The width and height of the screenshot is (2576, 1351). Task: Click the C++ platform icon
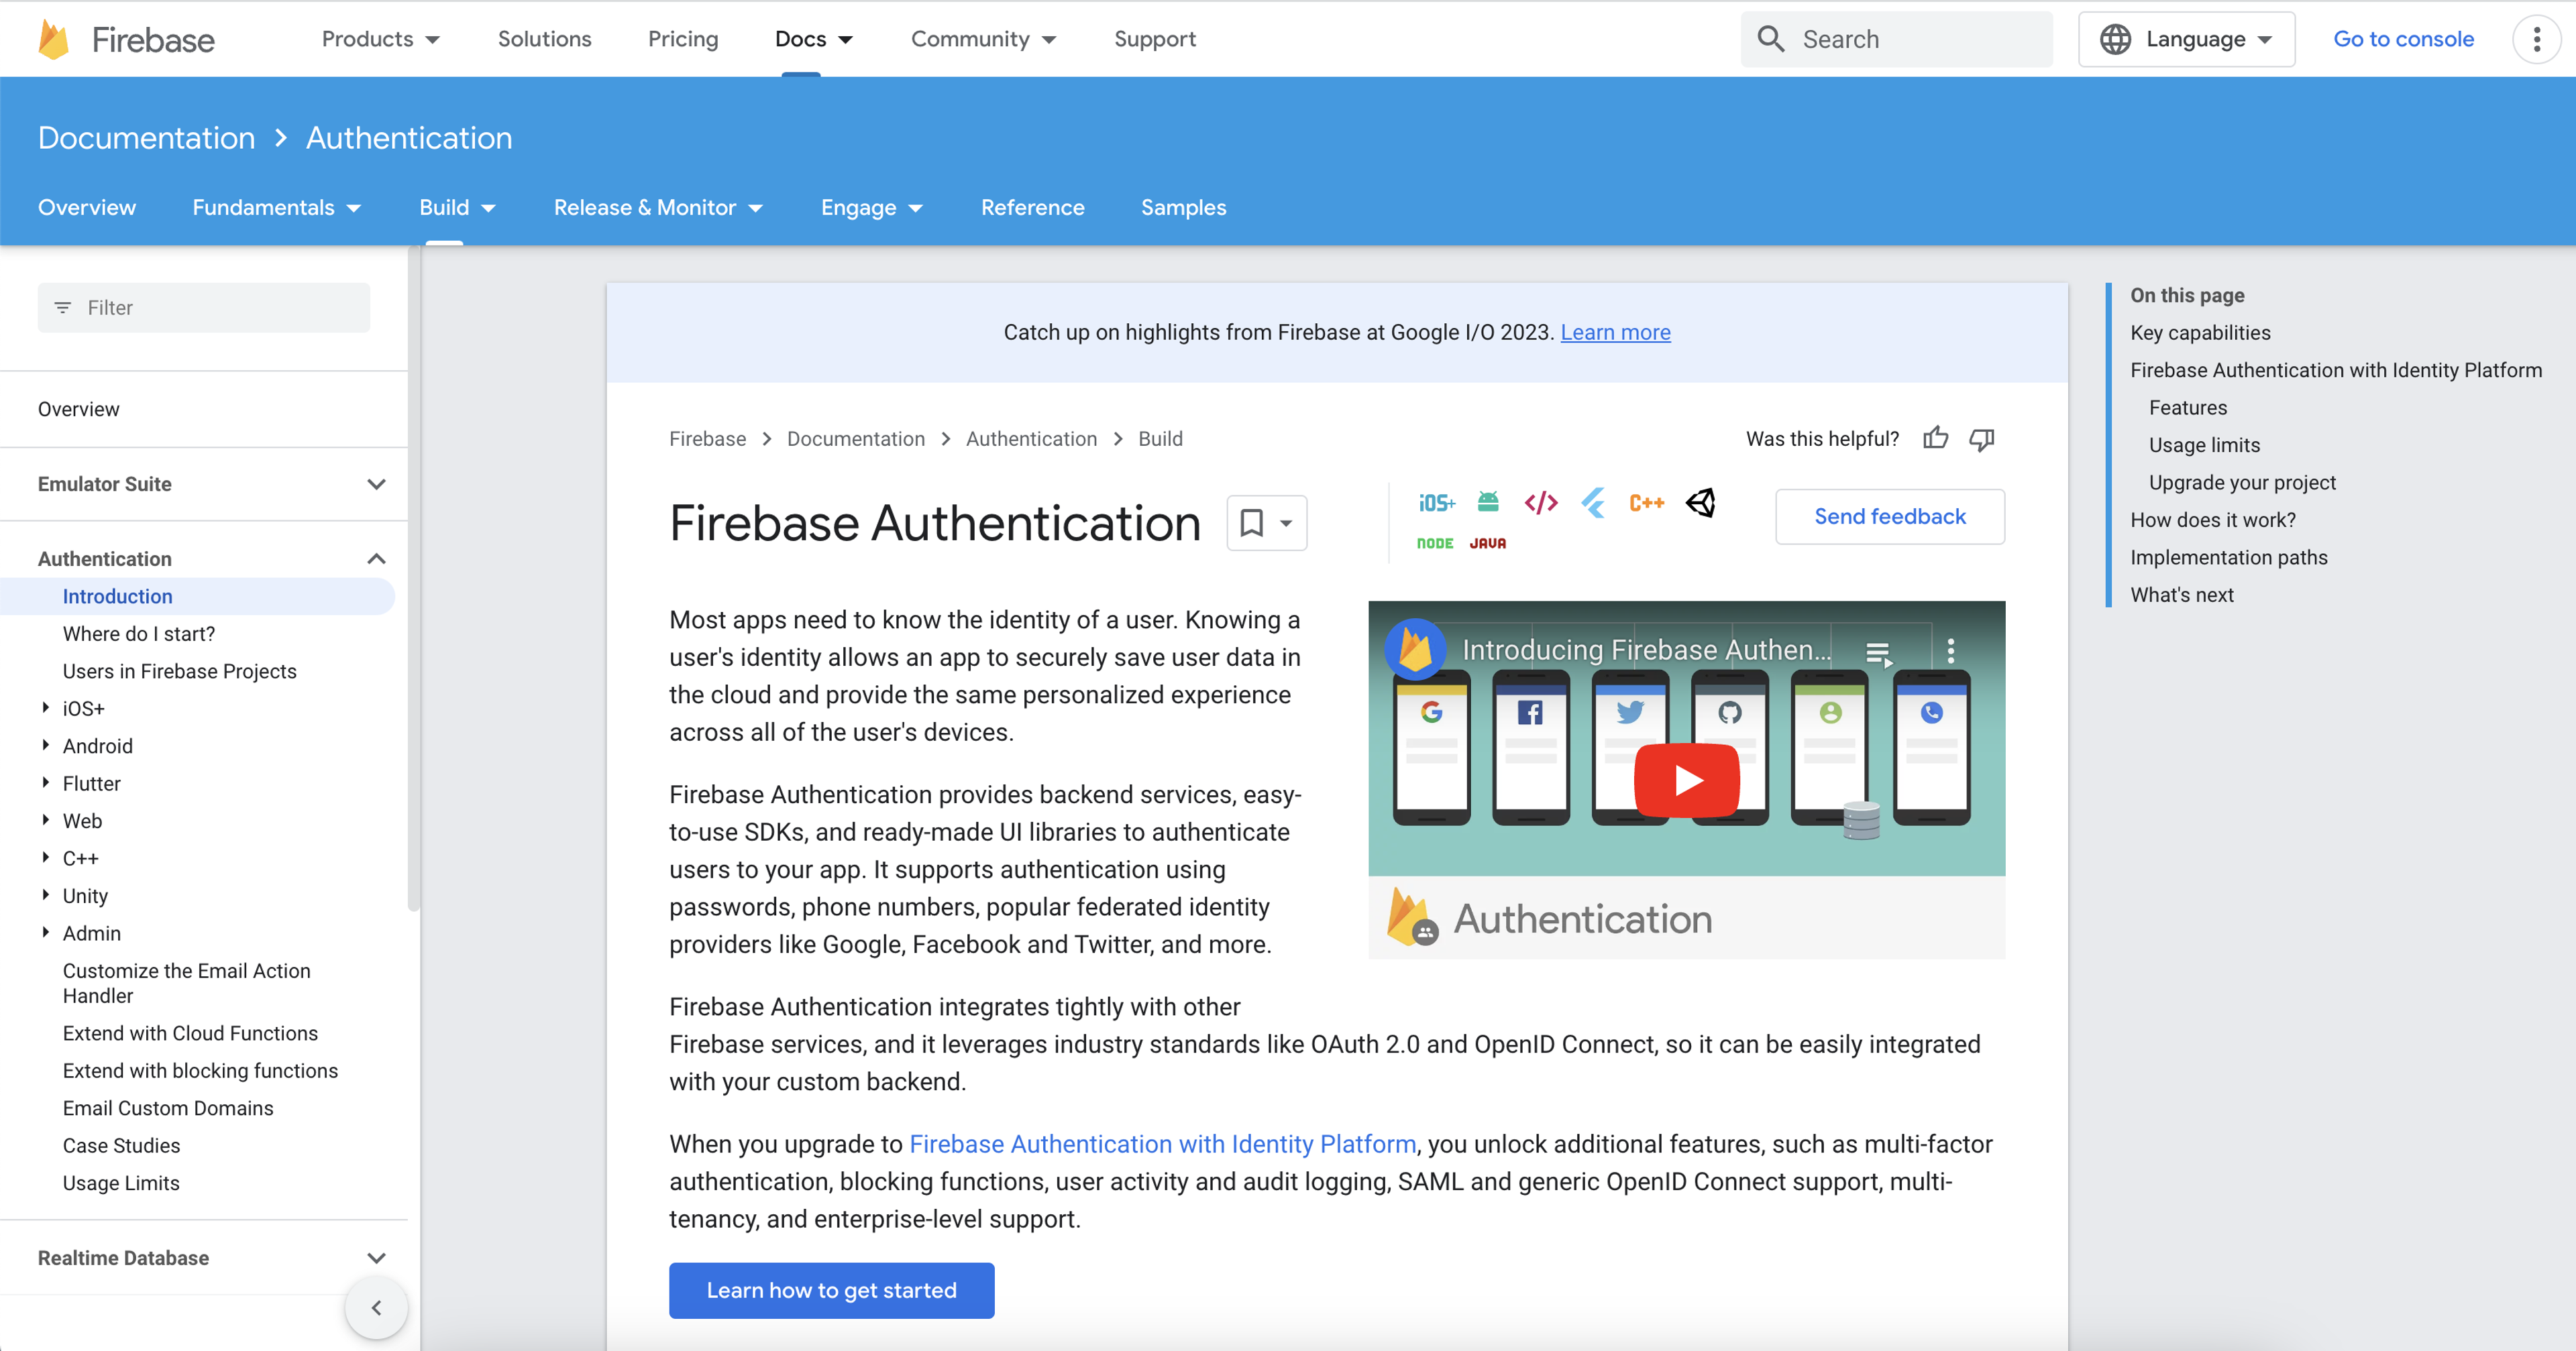(1646, 503)
